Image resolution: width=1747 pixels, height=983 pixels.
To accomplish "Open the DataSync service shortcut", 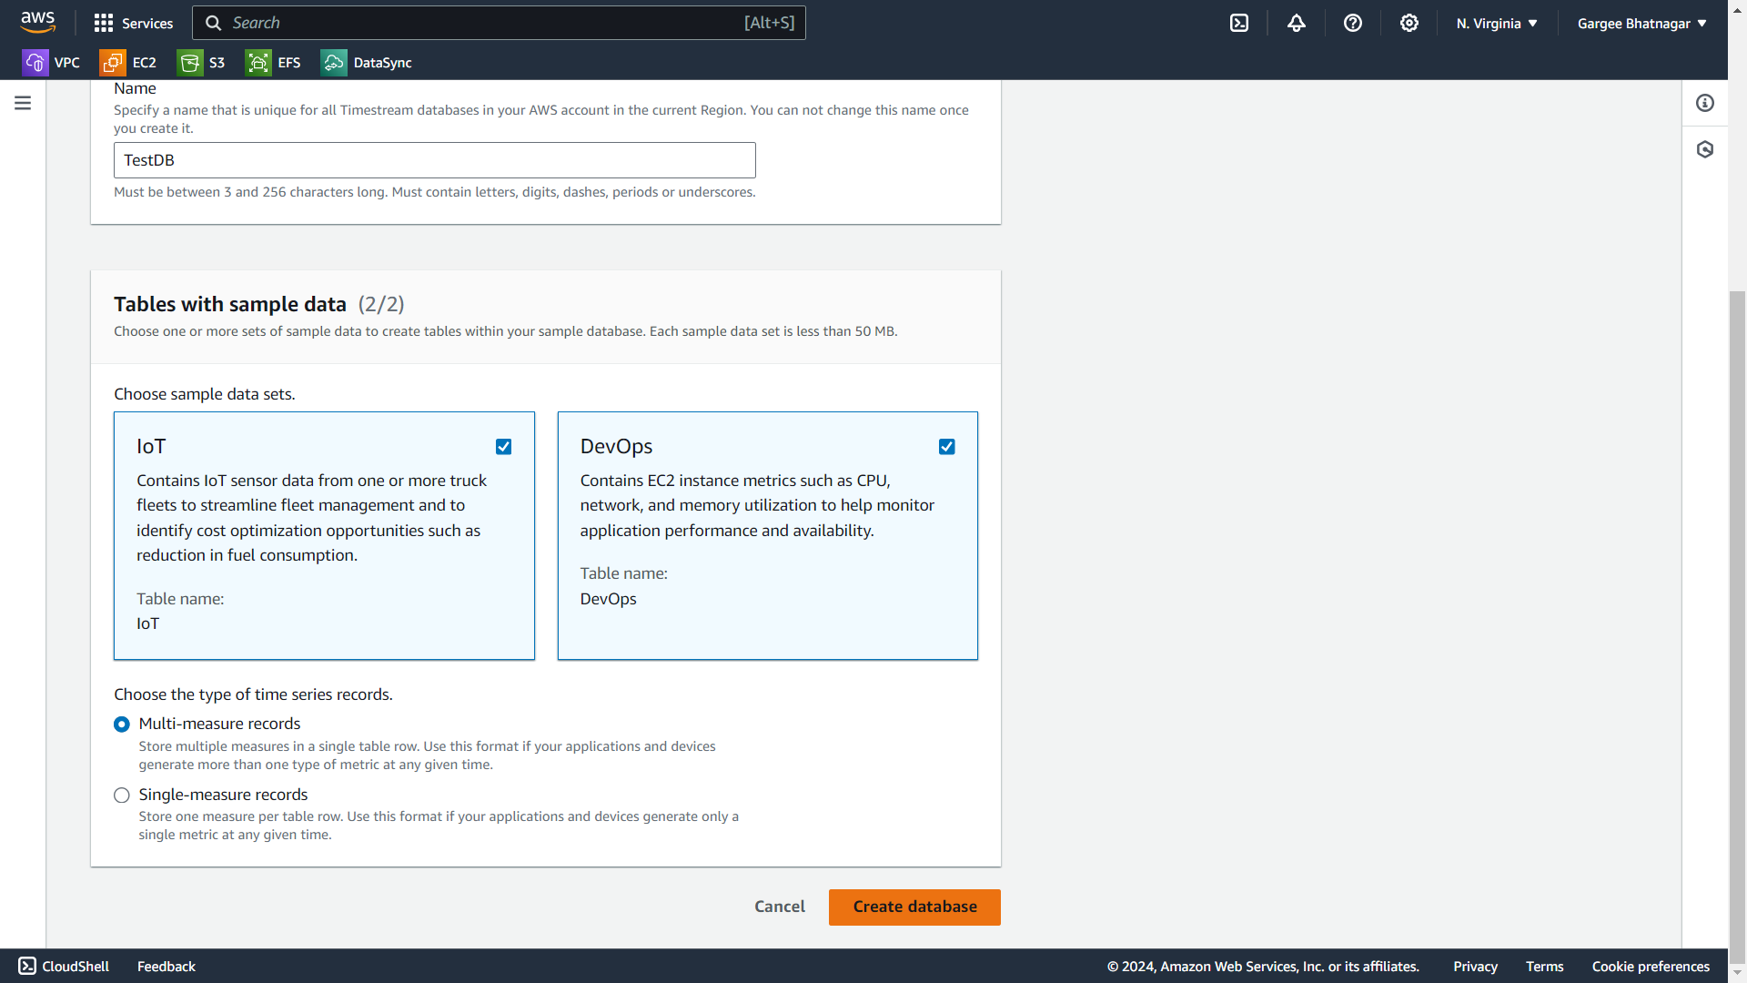I will [367, 63].
